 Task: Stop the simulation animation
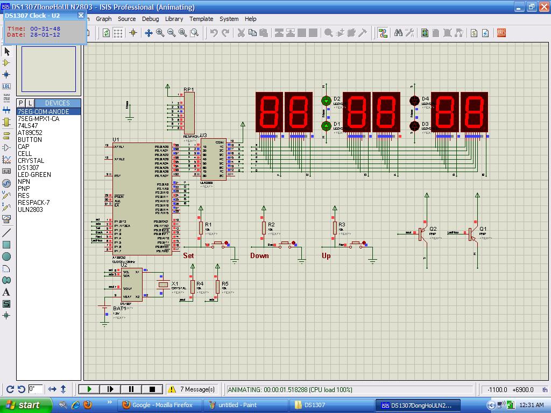coord(152,389)
